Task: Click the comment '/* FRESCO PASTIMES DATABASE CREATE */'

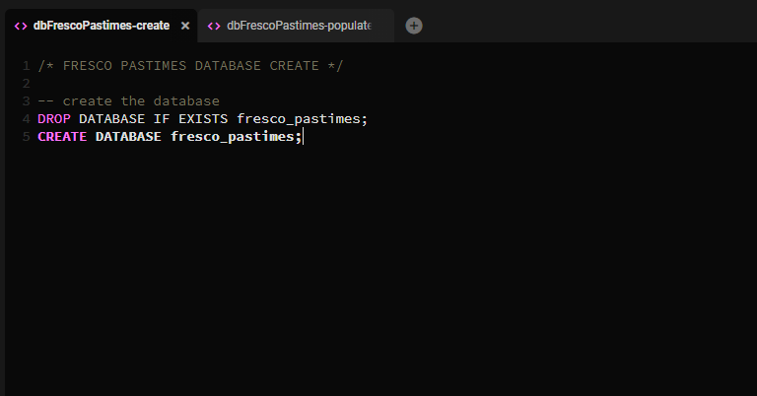Action: click(190, 66)
